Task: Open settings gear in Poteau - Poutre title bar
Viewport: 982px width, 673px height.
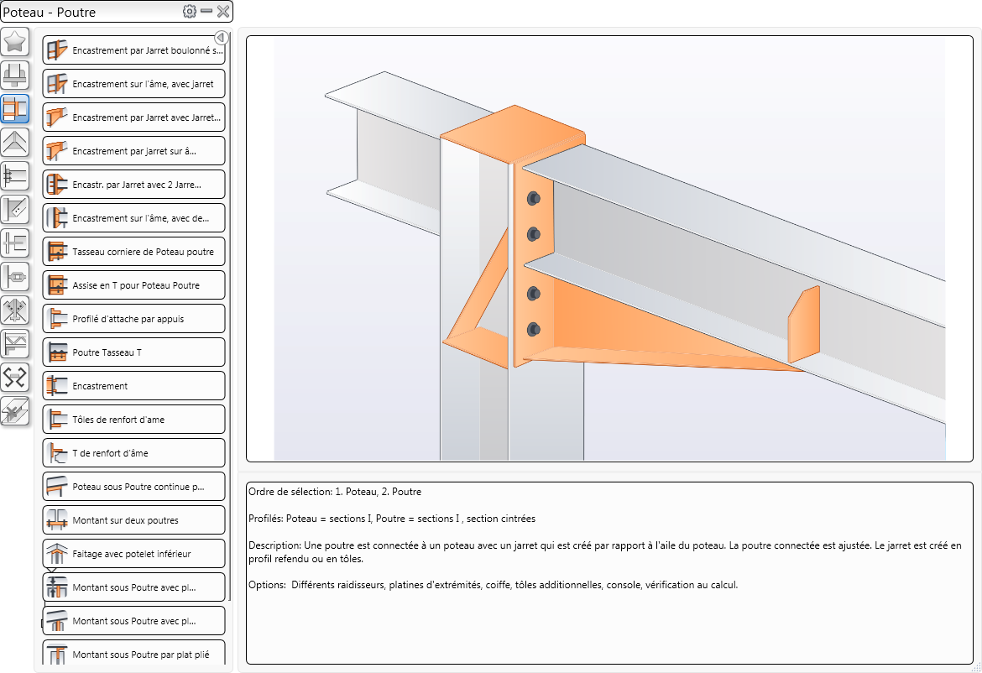Action: point(189,11)
